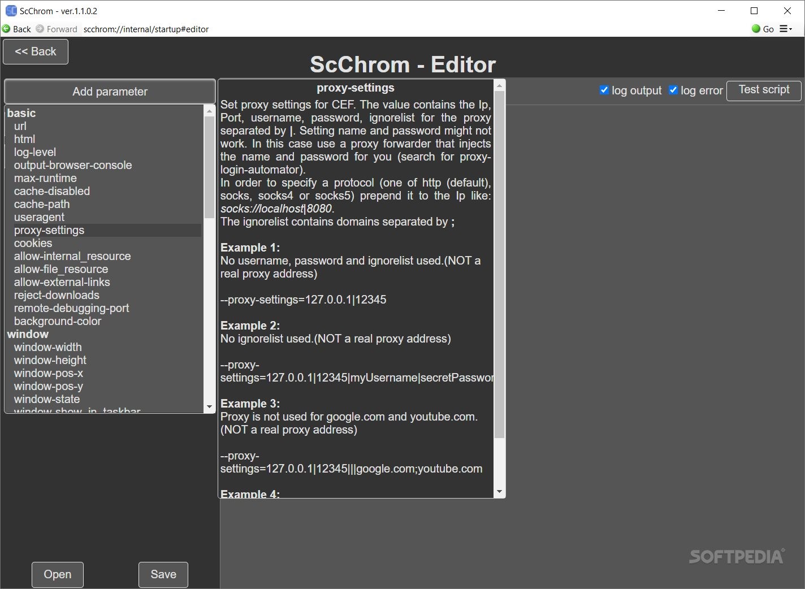Image resolution: width=805 pixels, height=589 pixels.
Task: Click 'Example 3:' heading text
Action: (250, 404)
